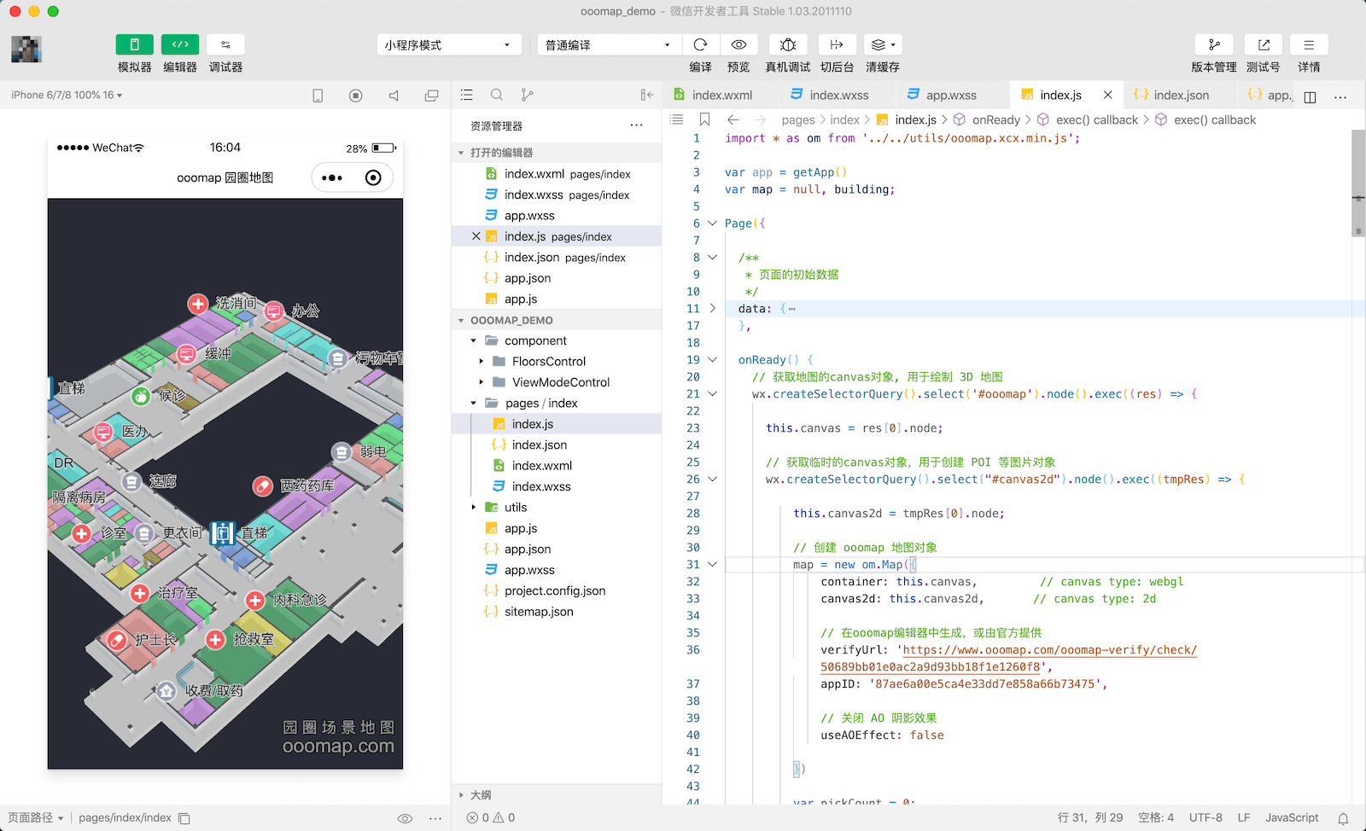Click the split editor icon

[x=1311, y=96]
